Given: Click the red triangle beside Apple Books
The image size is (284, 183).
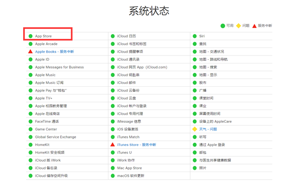Looking at the screenshot, I should pyautogui.click(x=30, y=52).
